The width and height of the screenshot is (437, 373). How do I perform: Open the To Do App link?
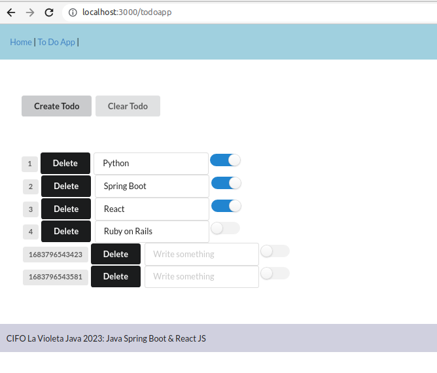[56, 42]
